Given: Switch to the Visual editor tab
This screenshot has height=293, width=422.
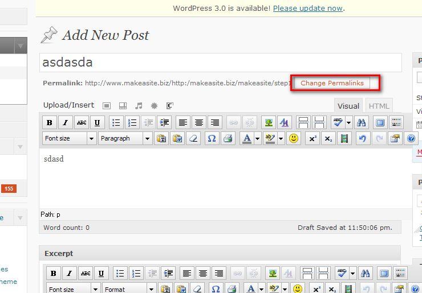Looking at the screenshot, I should (x=348, y=106).
